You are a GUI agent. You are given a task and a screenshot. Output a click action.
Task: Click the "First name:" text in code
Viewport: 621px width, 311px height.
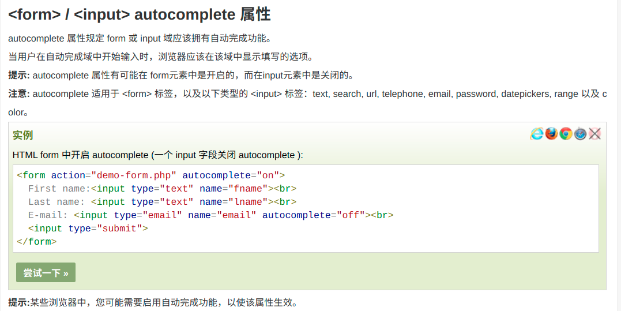tap(59, 189)
